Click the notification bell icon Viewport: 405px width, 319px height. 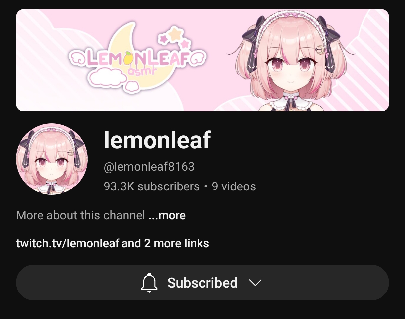(149, 283)
